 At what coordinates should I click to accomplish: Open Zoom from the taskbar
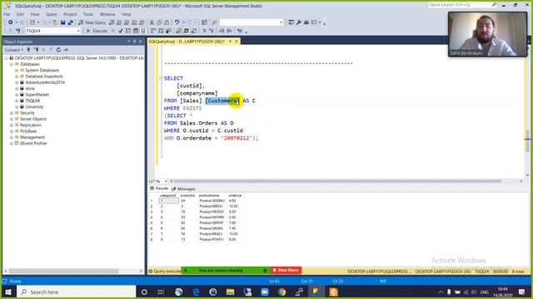pos(265,292)
